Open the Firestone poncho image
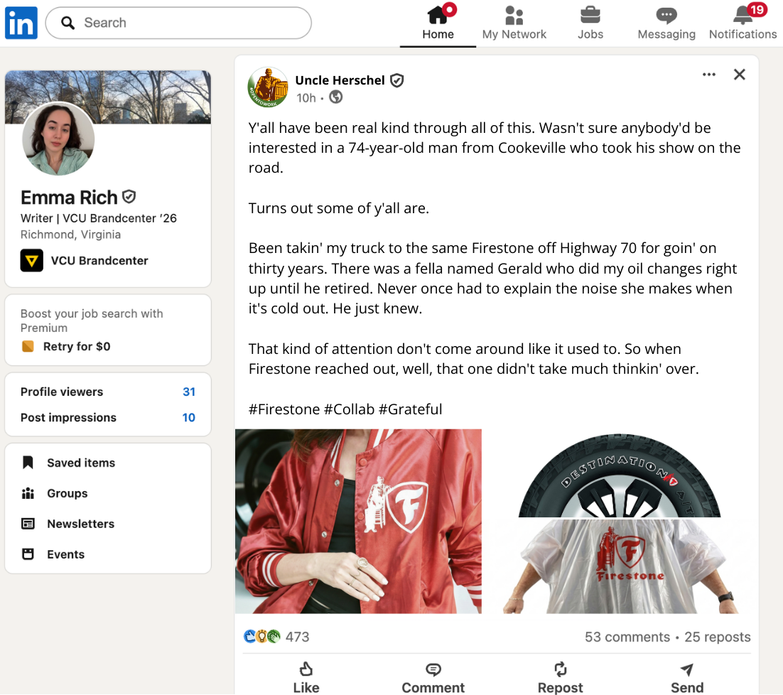Screen dimensions: 783x695 point(620,566)
